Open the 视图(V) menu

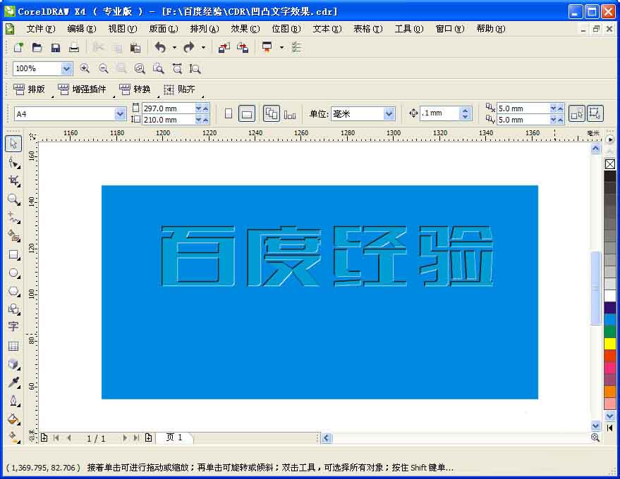tap(123, 29)
